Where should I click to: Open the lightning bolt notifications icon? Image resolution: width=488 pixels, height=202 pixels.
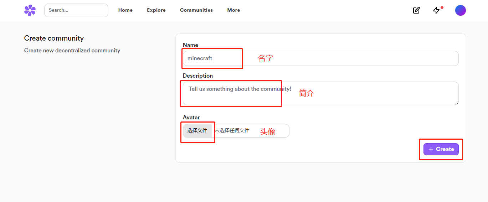[x=436, y=10]
